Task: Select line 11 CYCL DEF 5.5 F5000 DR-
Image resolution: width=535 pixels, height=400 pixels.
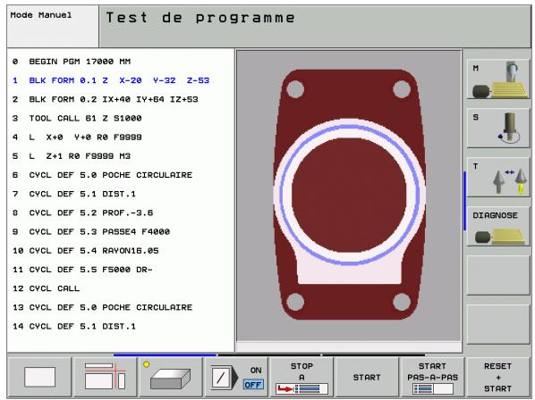Action: [82, 270]
